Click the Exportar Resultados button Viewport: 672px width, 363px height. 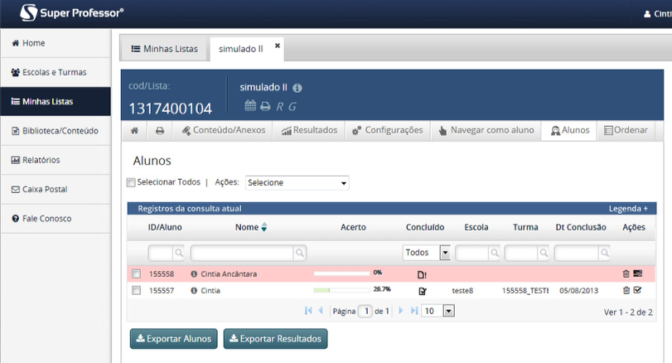(276, 338)
